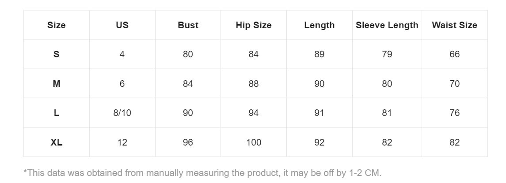Click the hip size value 100
This screenshot has height=183, width=506.
(254, 142)
